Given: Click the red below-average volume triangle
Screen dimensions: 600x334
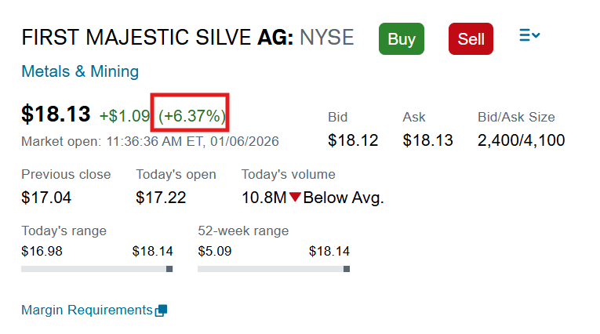Looking at the screenshot, I should pos(295,198).
